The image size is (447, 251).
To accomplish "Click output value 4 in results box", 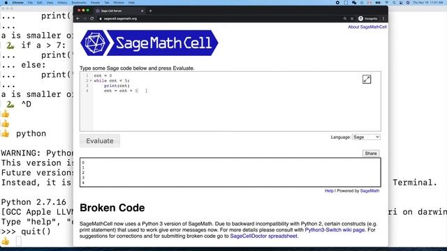I will point(83,183).
